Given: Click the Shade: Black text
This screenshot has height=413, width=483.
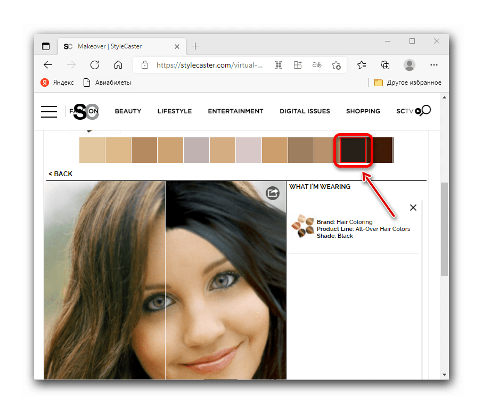Looking at the screenshot, I should coord(335,236).
